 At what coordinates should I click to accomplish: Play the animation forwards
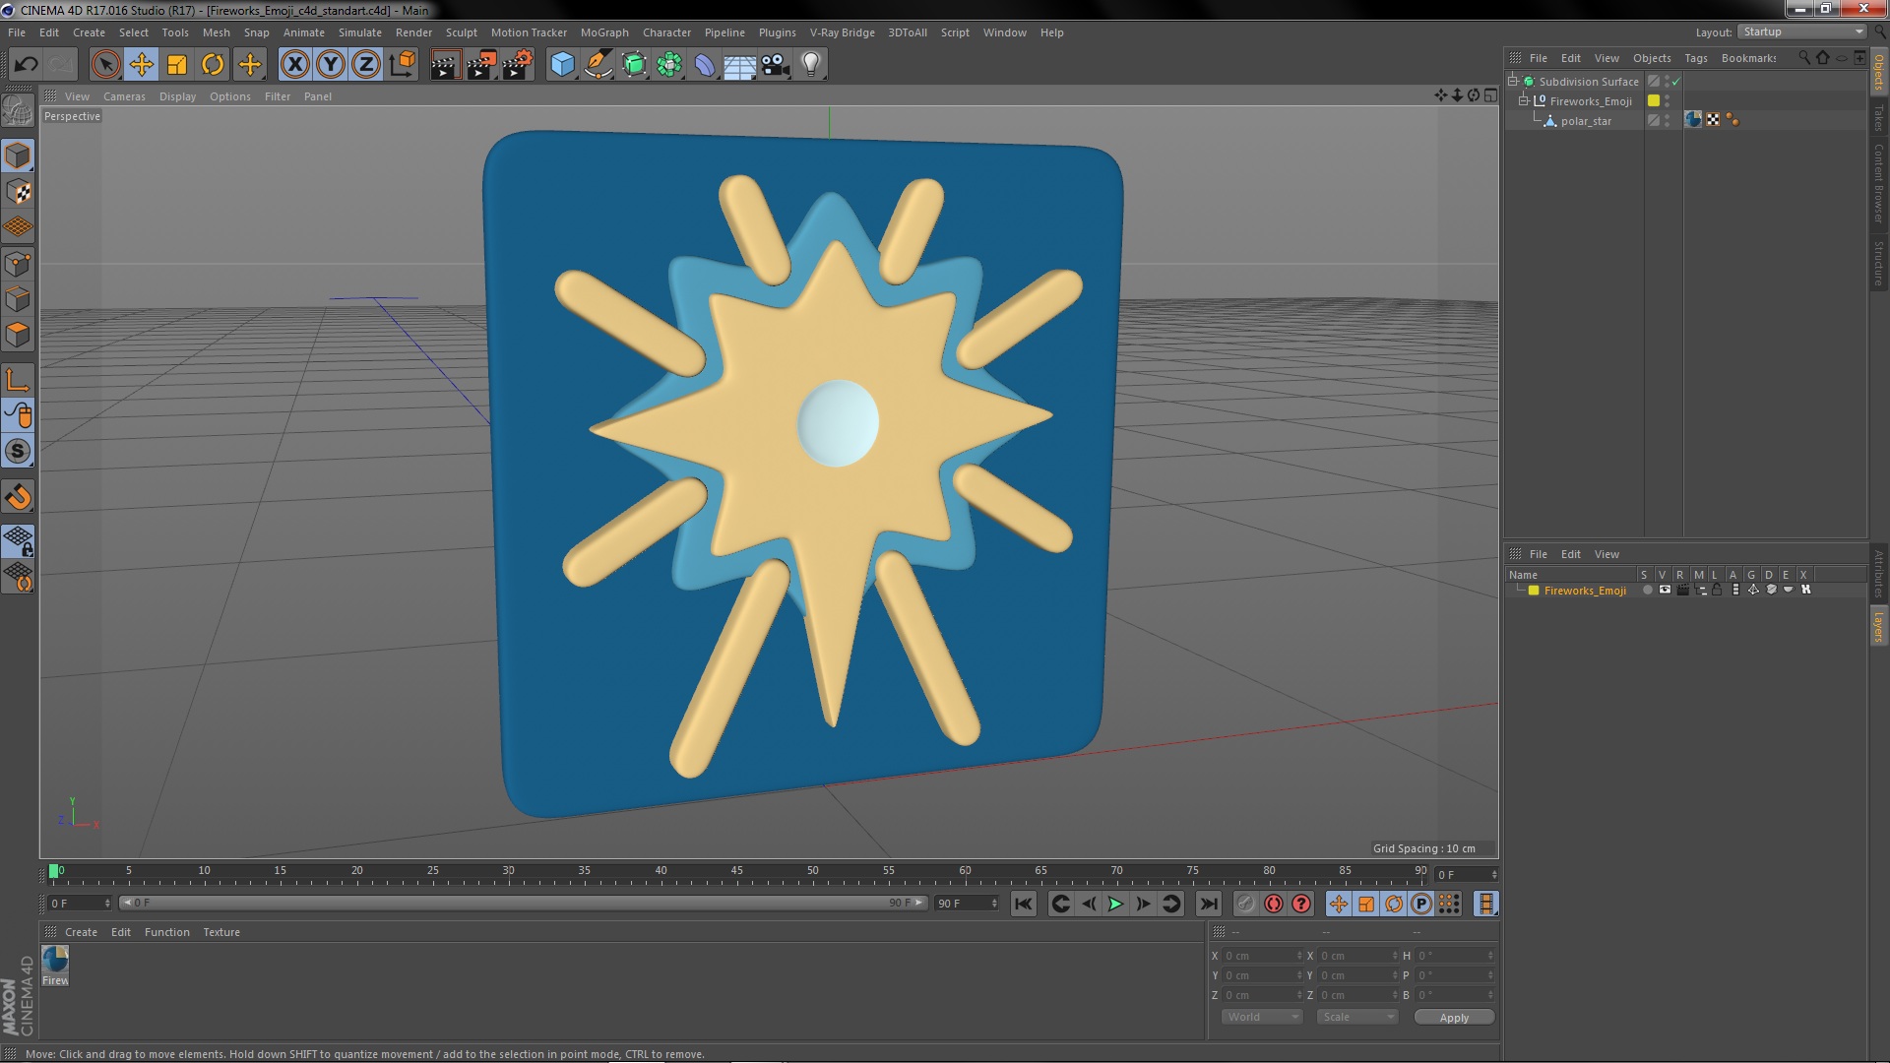(1115, 904)
